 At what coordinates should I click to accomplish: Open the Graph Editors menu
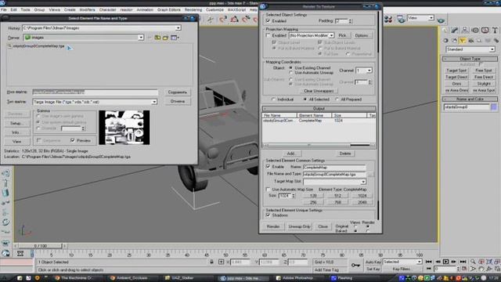(169, 10)
